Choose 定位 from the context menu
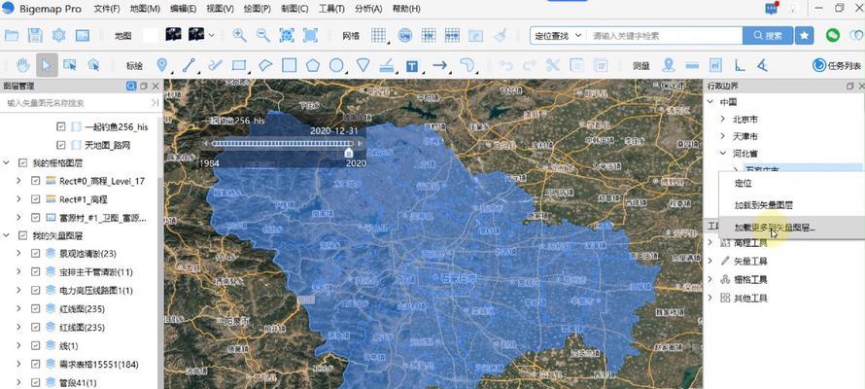This screenshot has height=389, width=865. [x=744, y=183]
